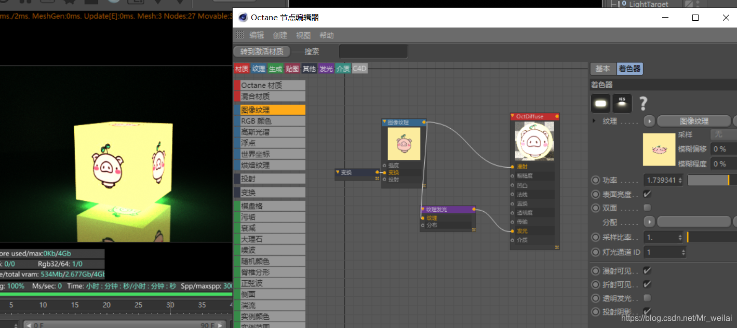Click the 纹理发光 node output port
The height and width of the screenshot is (328, 737).
[x=474, y=210]
